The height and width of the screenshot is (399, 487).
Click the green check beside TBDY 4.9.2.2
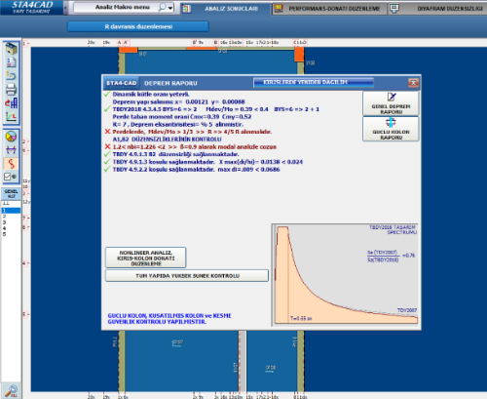107,170
